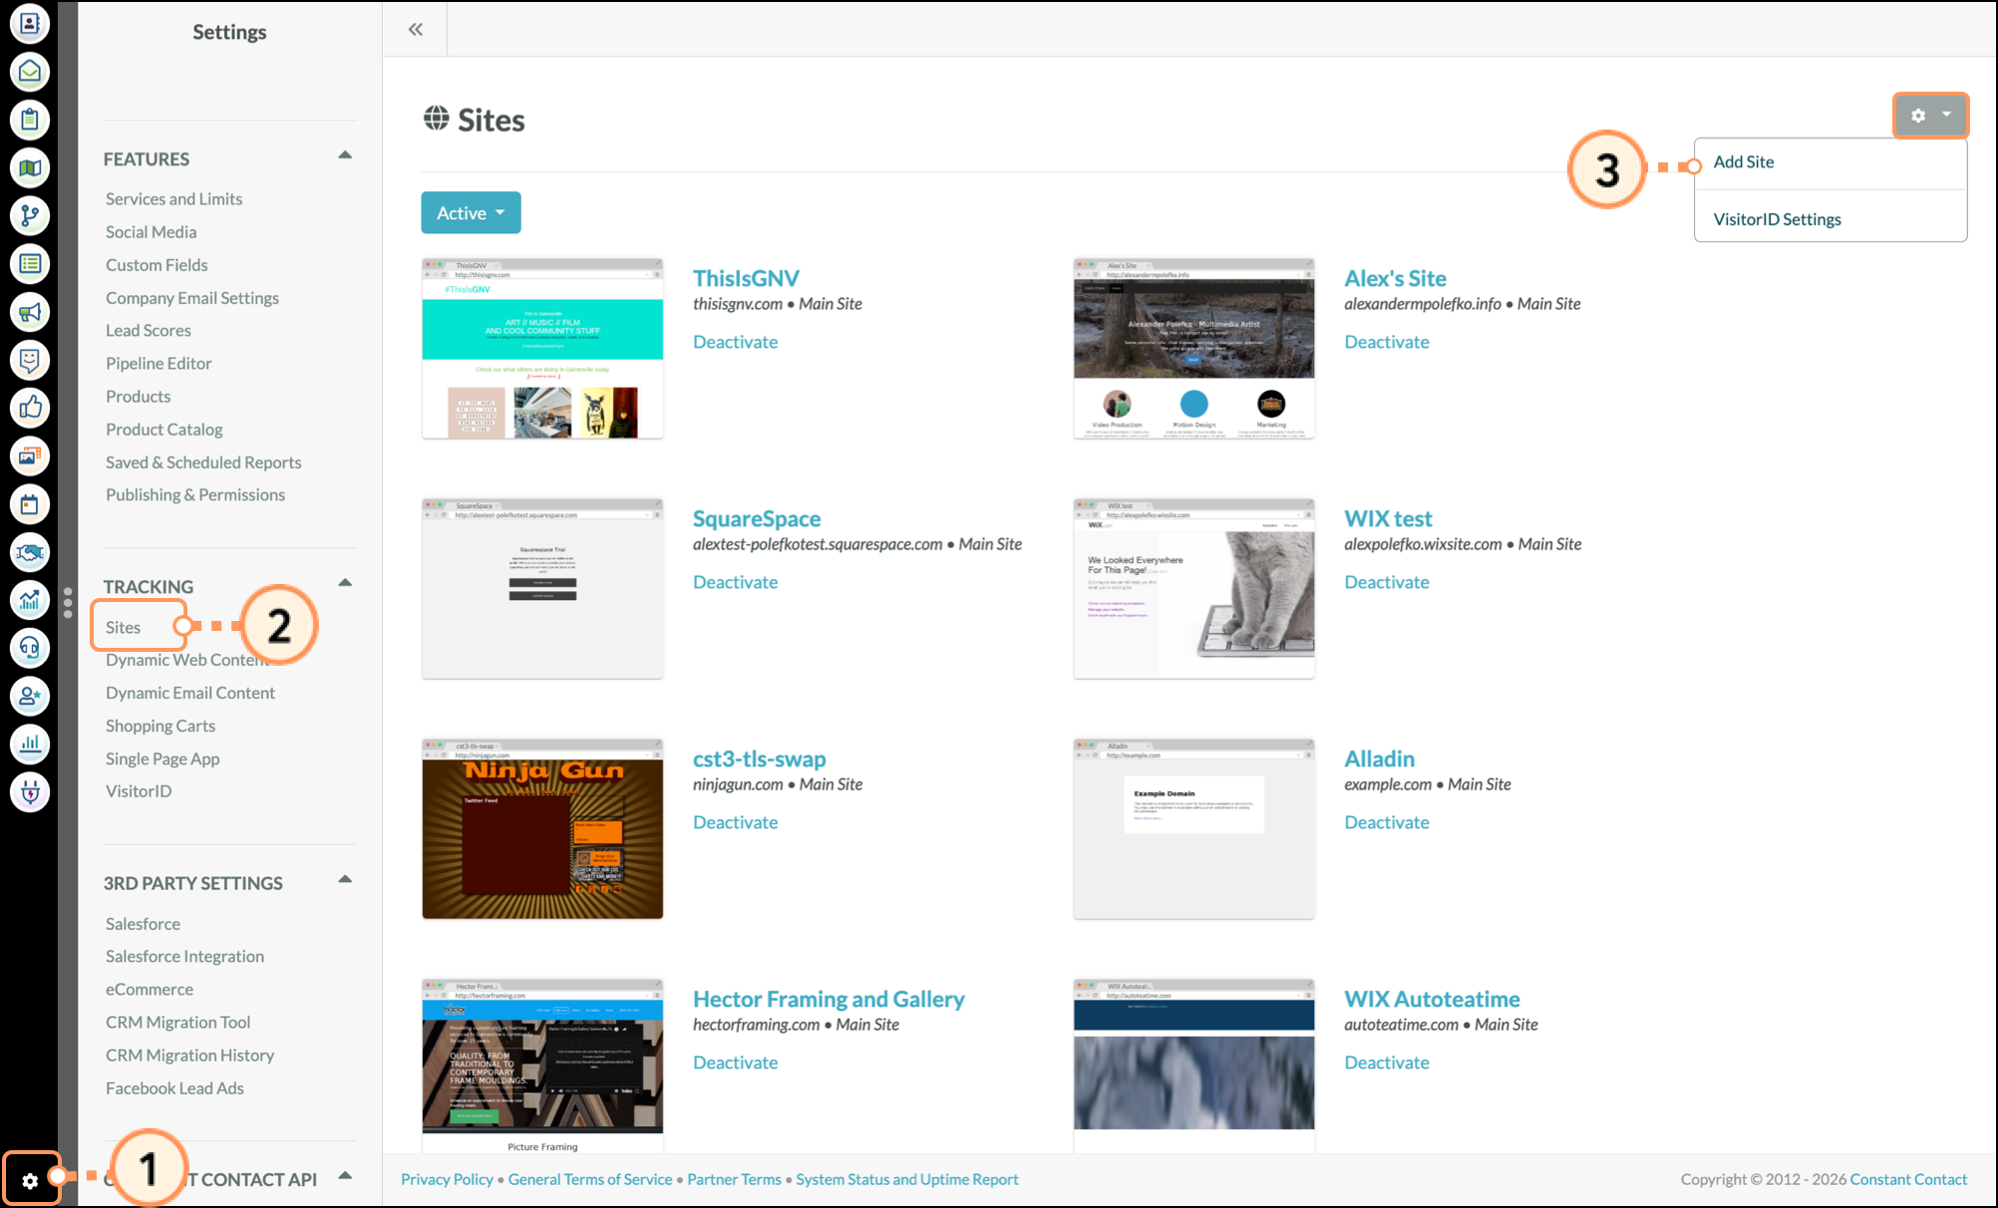1998x1208 pixels.
Task: Go to Lead Scores
Action: coord(149,330)
